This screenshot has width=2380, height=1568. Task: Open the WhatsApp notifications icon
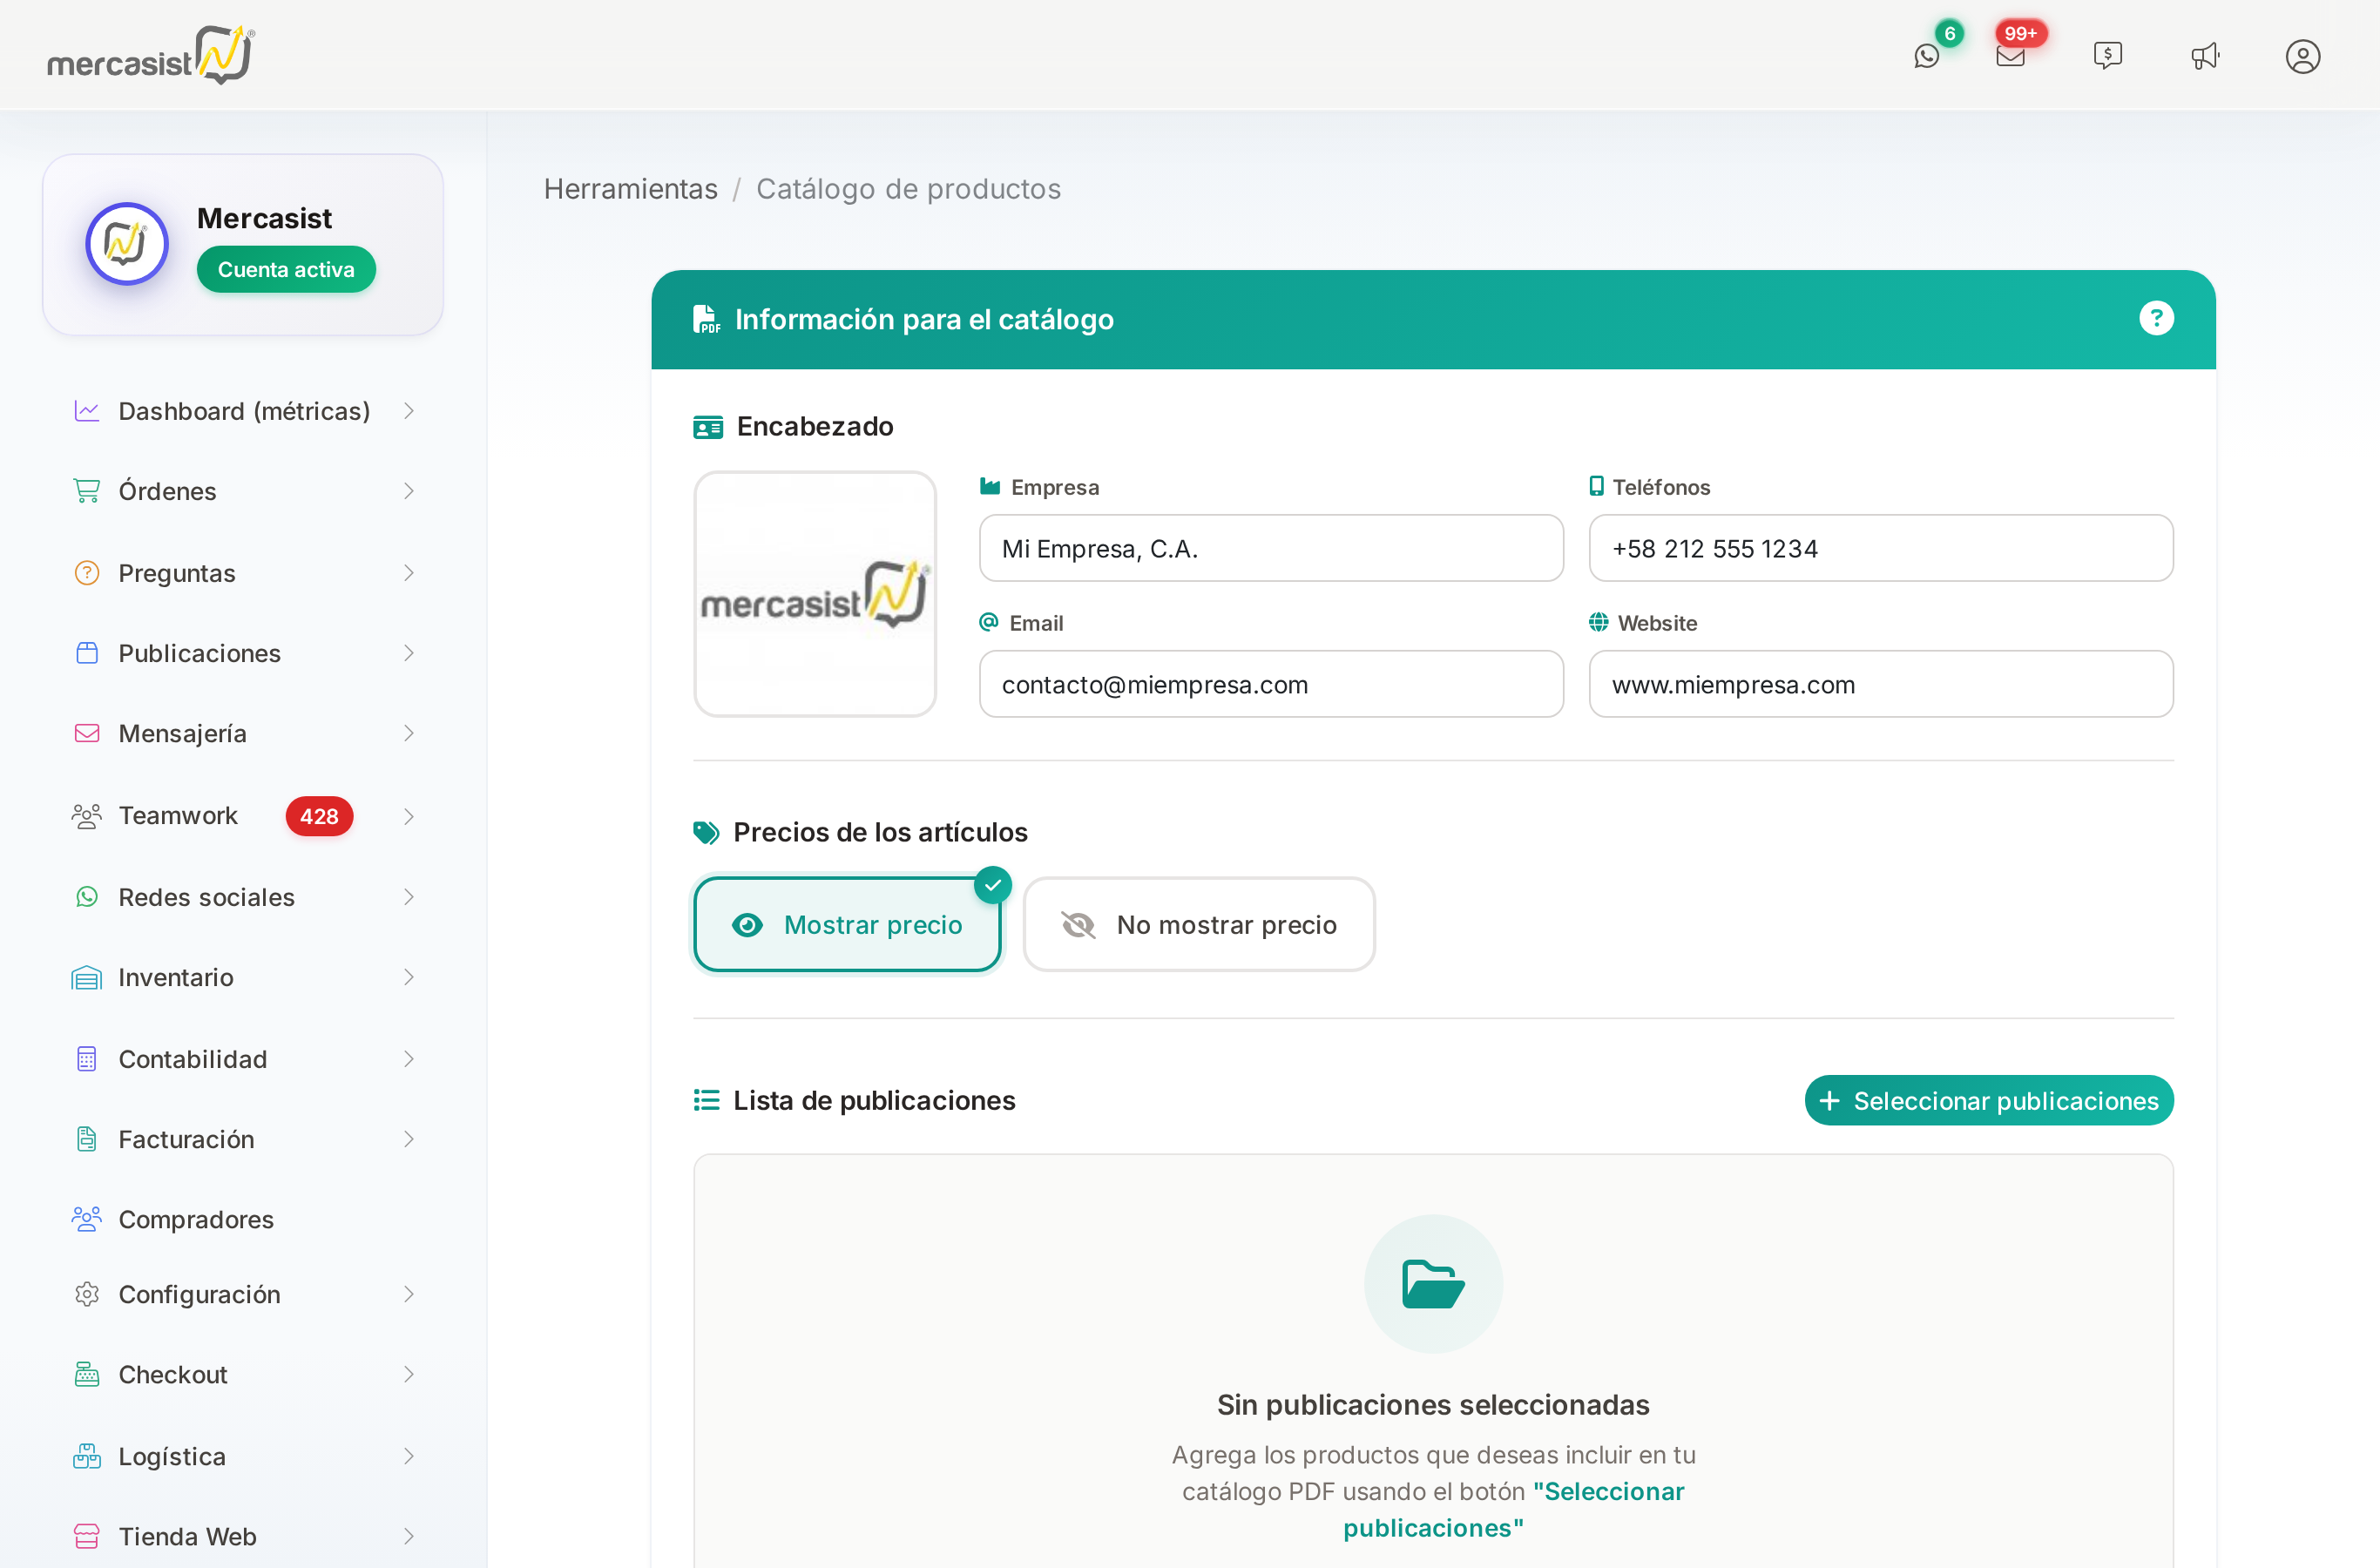(x=1926, y=56)
